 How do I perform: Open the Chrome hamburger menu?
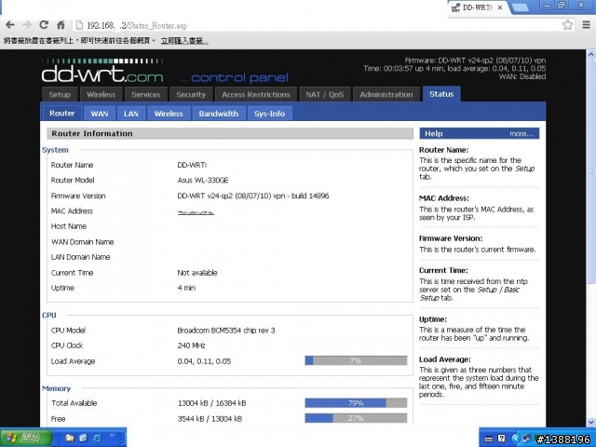point(587,25)
